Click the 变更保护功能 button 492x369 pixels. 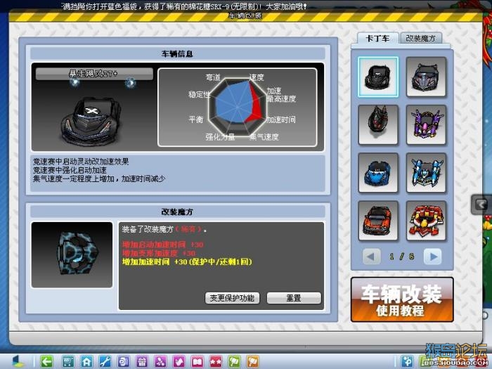click(232, 298)
